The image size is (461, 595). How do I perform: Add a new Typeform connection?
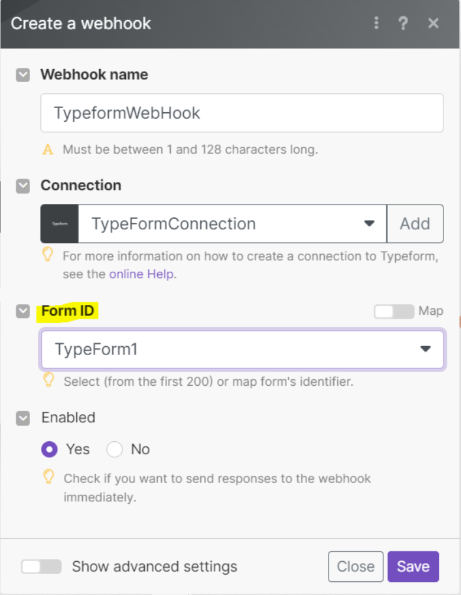click(x=415, y=224)
